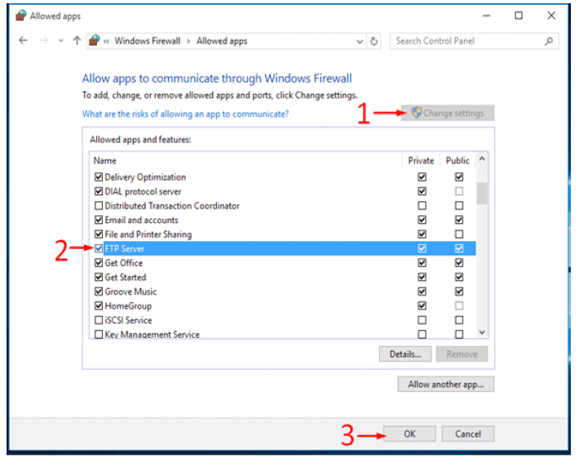Open Details for selected app
Viewport: 579px width, 465px height.
[x=405, y=354]
